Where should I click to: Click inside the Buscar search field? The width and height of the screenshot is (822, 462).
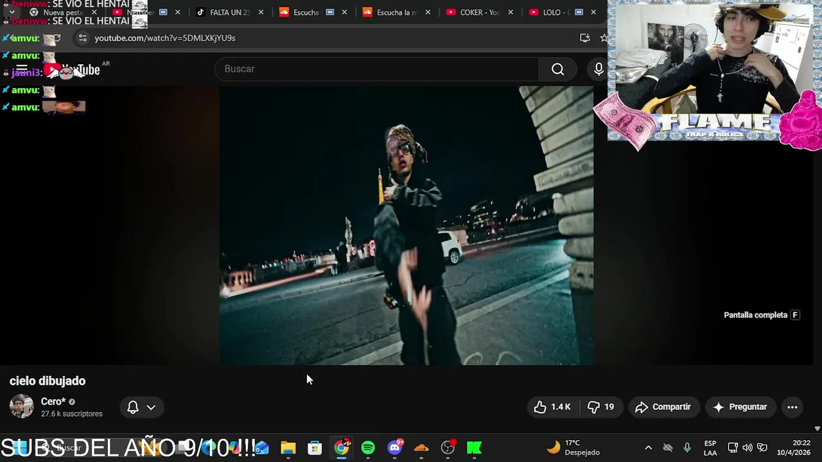[x=377, y=69]
